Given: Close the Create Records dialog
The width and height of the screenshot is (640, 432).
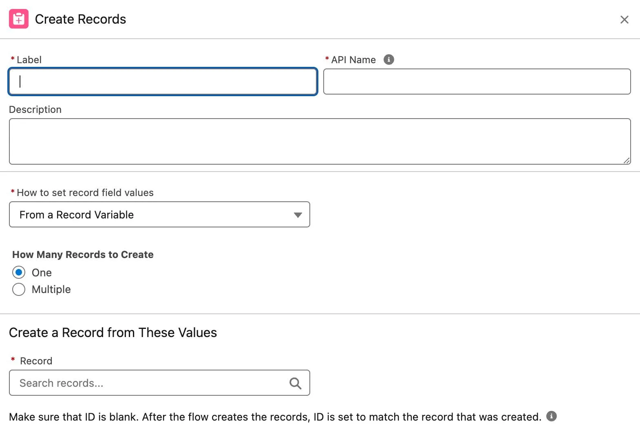Looking at the screenshot, I should [624, 20].
